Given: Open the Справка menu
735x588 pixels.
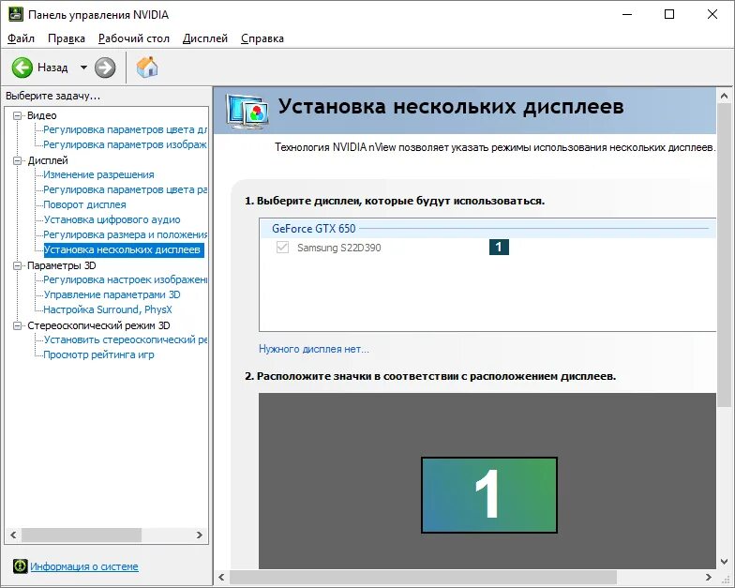Looking at the screenshot, I should click(x=262, y=38).
